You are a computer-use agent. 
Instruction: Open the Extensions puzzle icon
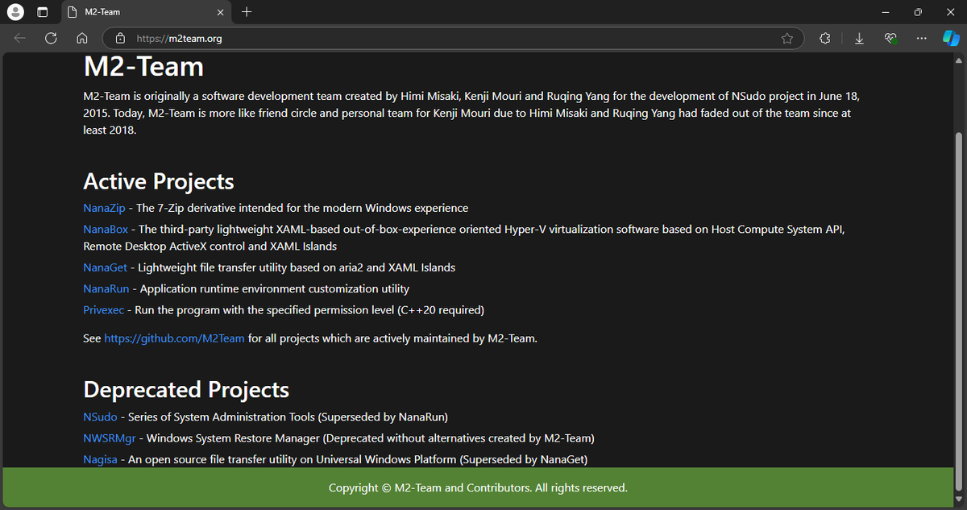coord(825,38)
